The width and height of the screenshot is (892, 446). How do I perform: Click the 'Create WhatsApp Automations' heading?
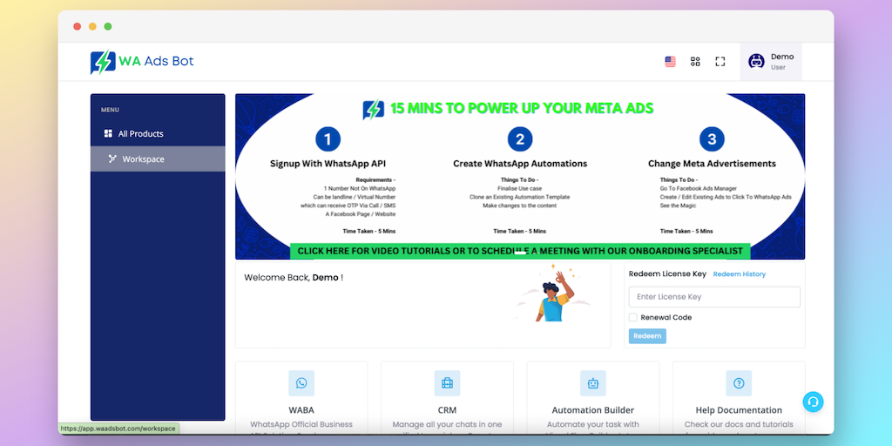click(x=520, y=164)
